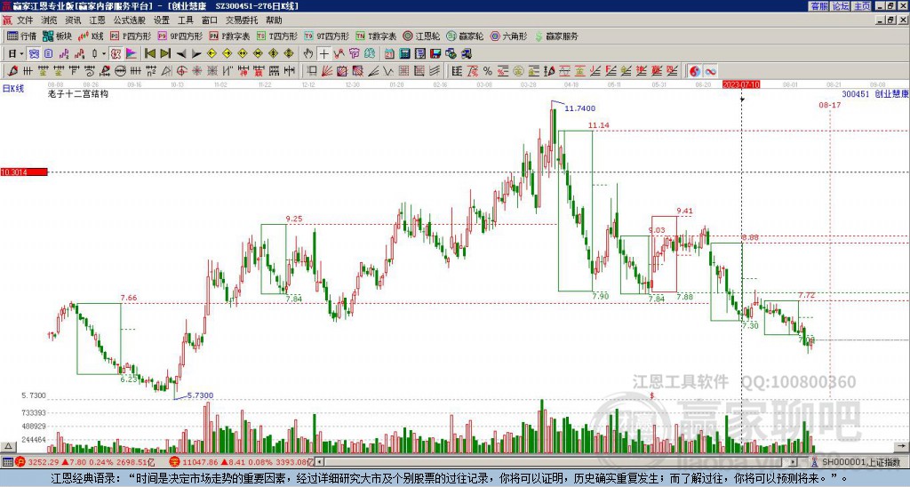910x487 pixels.
Task: Select the Gann fan lines tool
Action: (x=327, y=71)
